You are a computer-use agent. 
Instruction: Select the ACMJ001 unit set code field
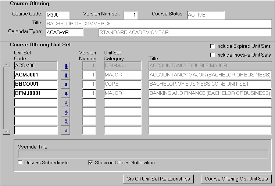coord(36,75)
